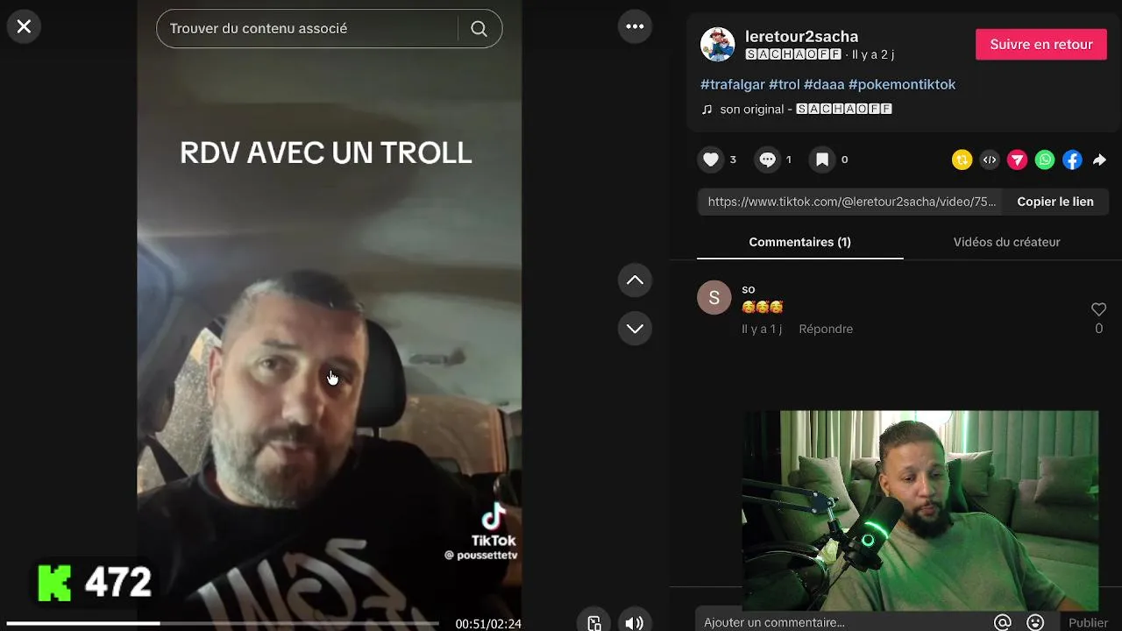Open the three-dots more options menu
Screen dimensions: 1122x631
(x=635, y=26)
